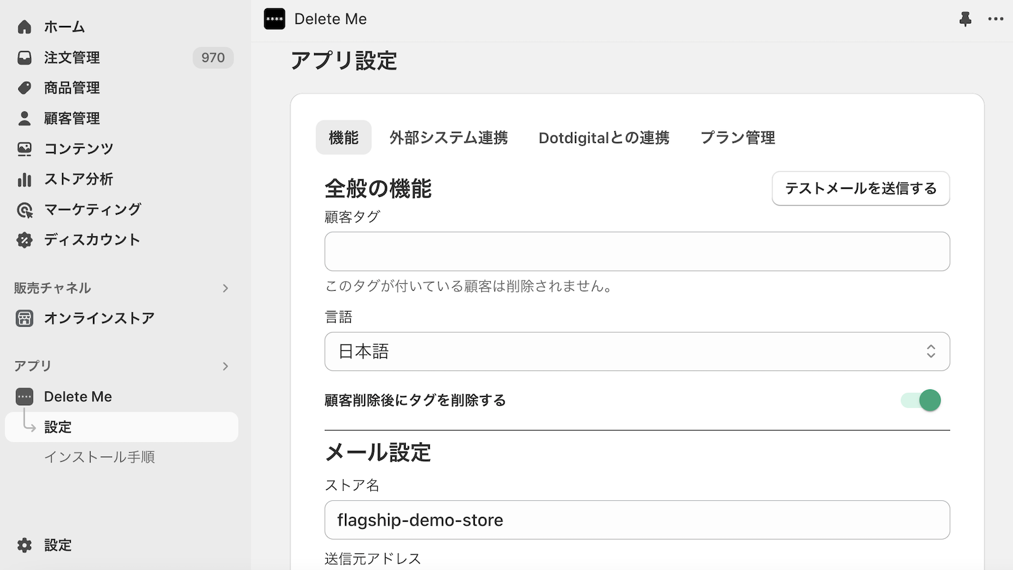Click the 顧客タグ input field
The height and width of the screenshot is (570, 1013).
point(637,251)
